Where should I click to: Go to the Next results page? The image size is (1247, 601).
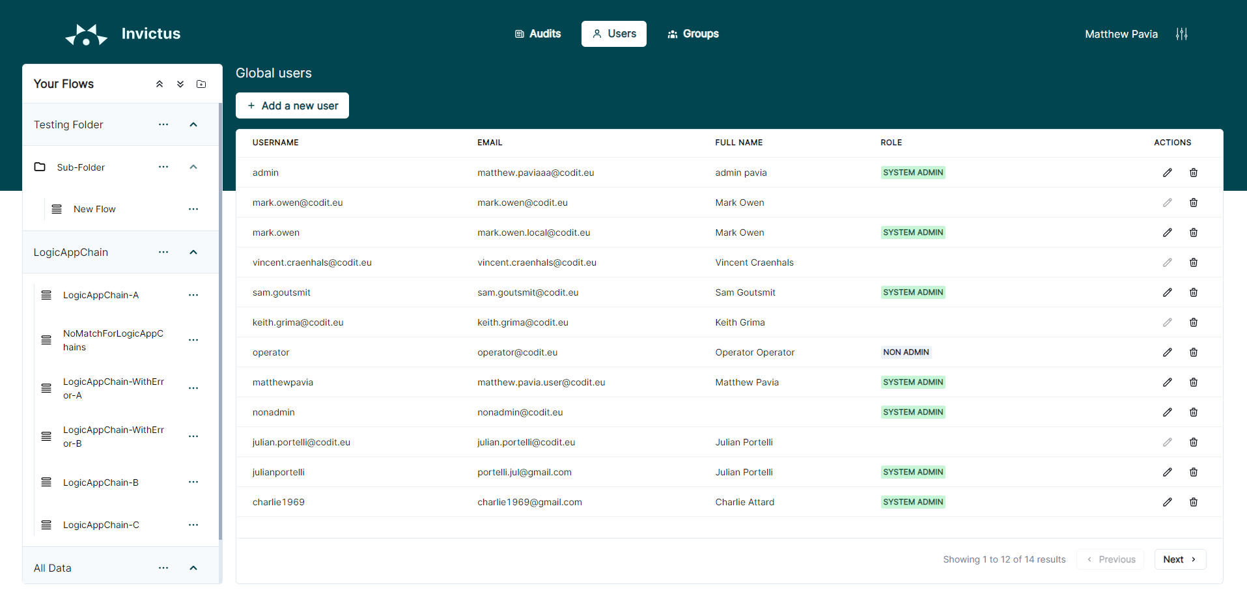click(1179, 559)
